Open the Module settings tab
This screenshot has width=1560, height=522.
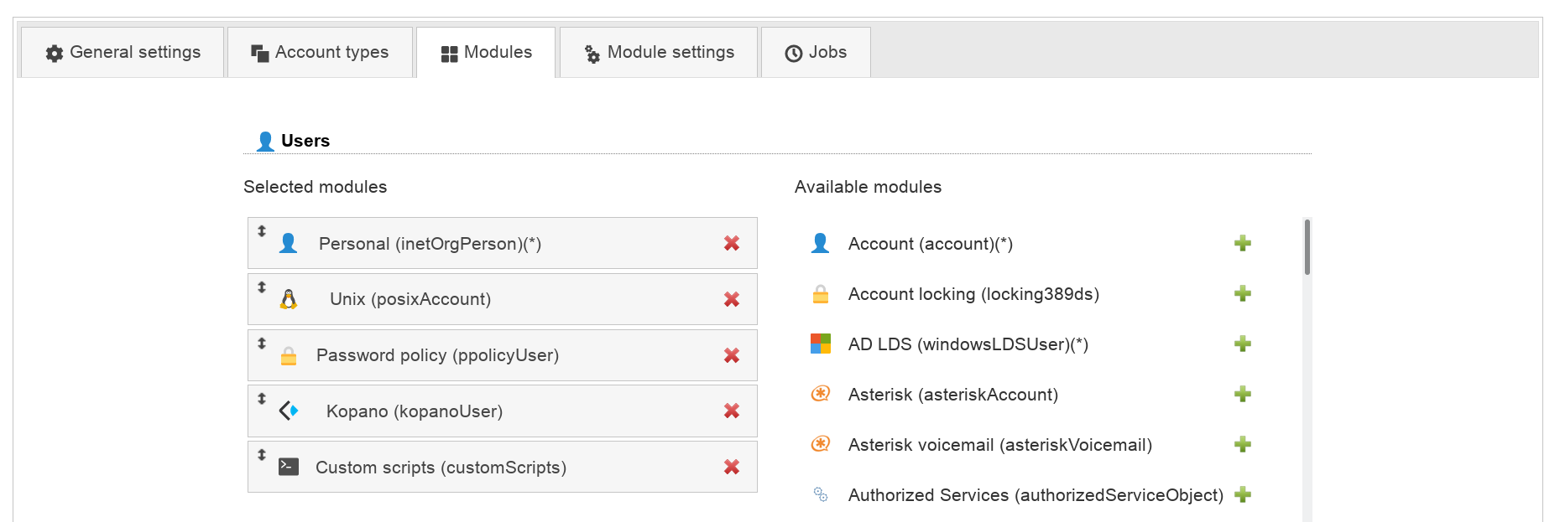coord(659,53)
